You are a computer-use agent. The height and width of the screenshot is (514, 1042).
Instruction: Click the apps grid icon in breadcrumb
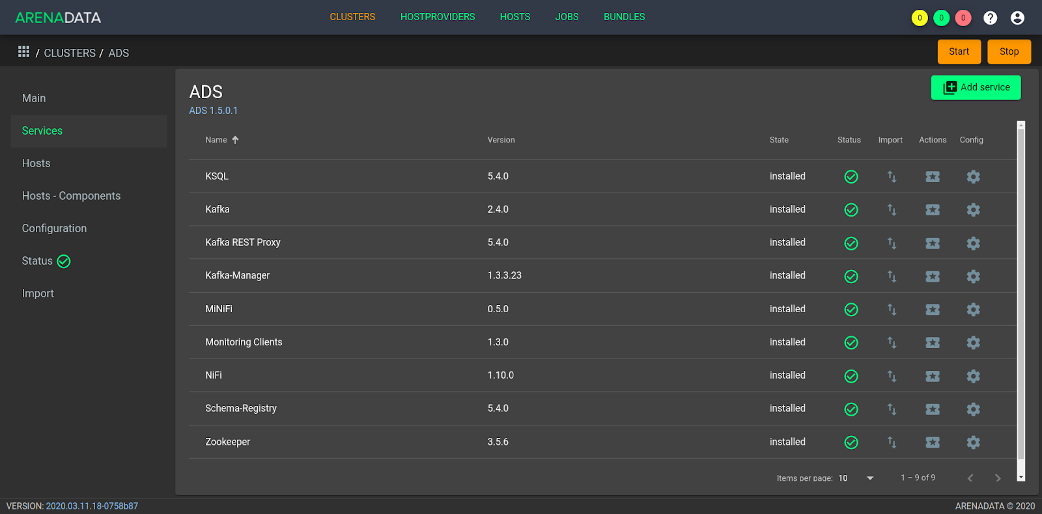click(24, 52)
